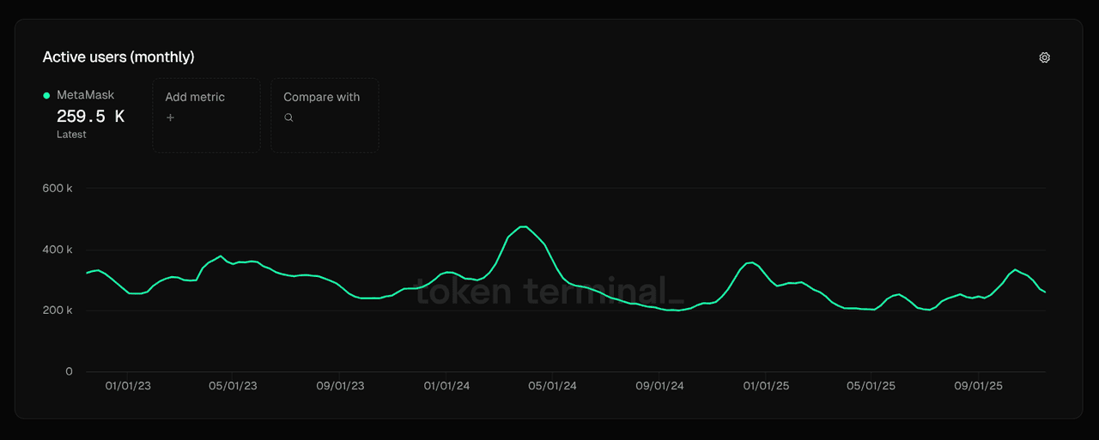Click the 09/01/25 x-axis date label

[x=978, y=386]
